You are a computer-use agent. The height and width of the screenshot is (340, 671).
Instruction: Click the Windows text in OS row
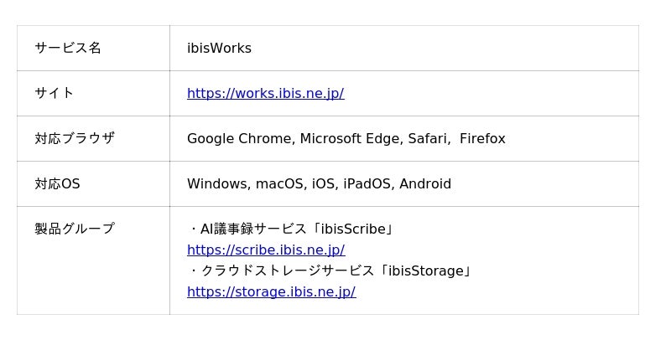click(217, 184)
